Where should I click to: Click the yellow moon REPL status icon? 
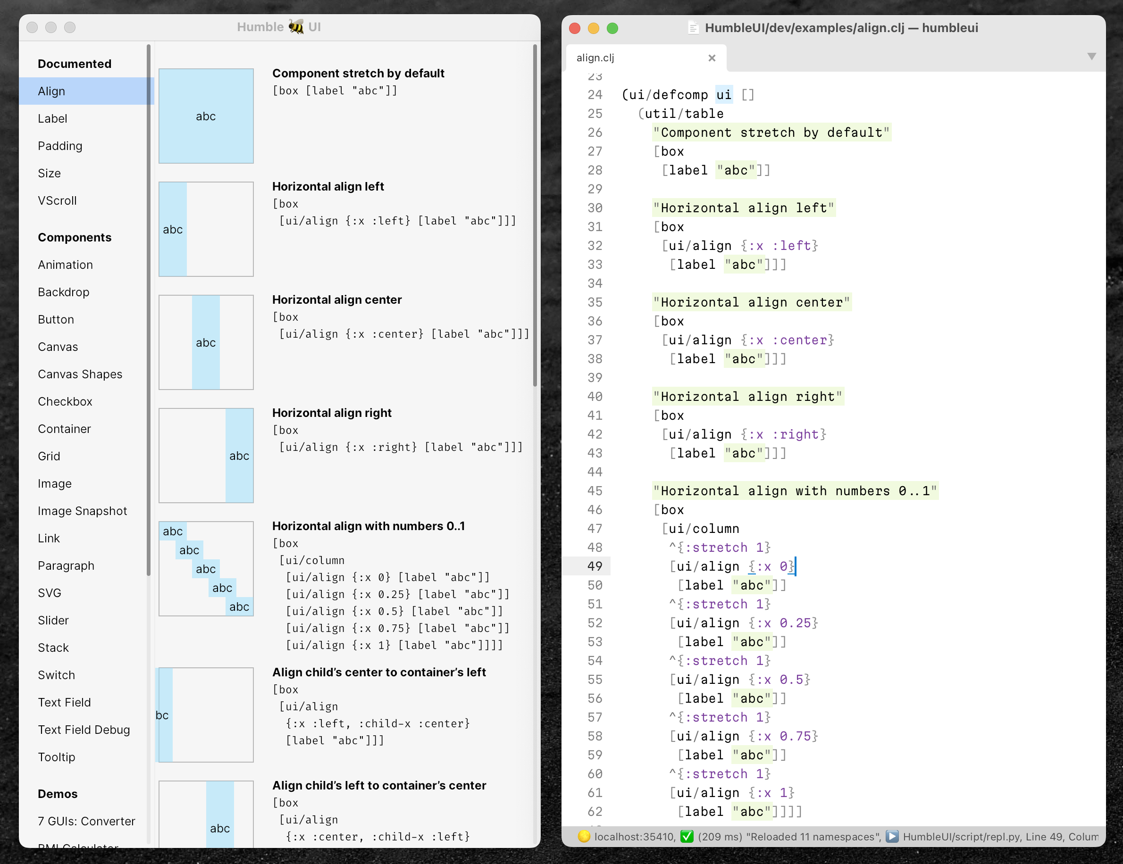tap(584, 836)
